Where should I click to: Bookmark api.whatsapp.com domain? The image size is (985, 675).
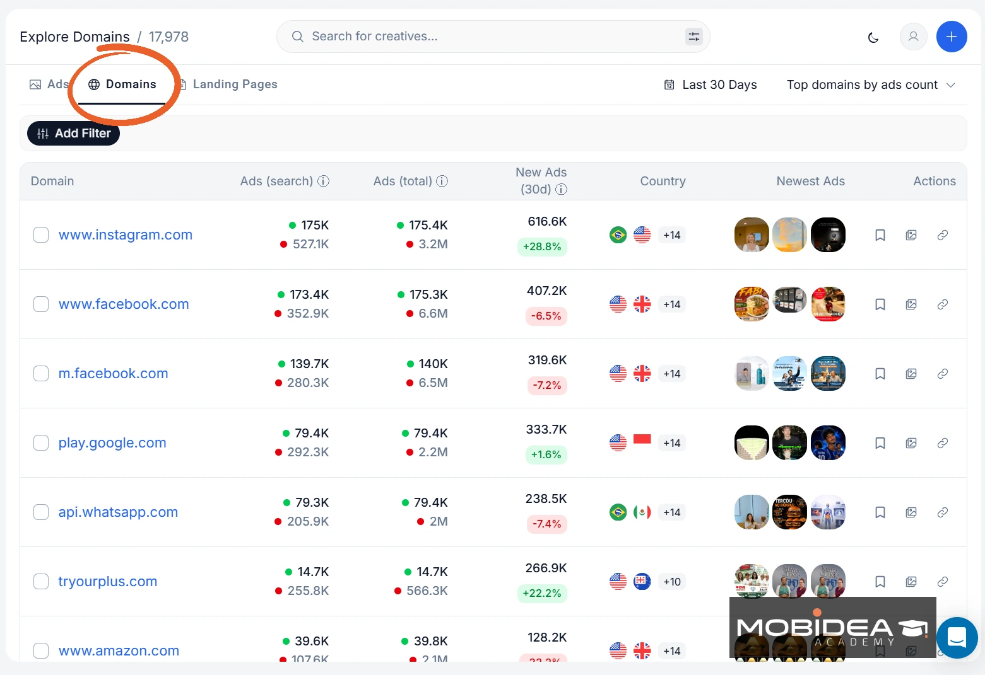pyautogui.click(x=880, y=512)
